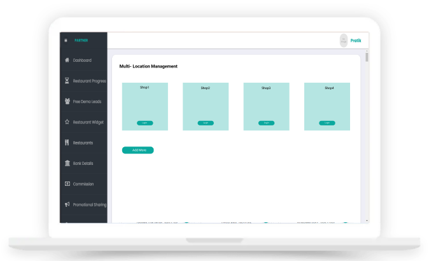Select the Commission money icon
436x261 pixels.
point(67,184)
